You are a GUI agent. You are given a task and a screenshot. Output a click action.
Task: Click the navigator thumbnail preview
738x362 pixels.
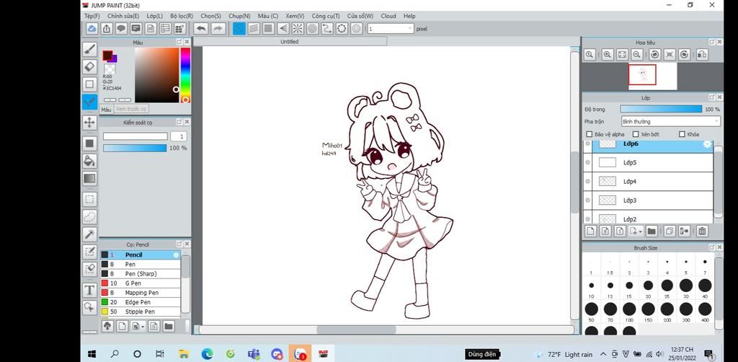coord(652,76)
